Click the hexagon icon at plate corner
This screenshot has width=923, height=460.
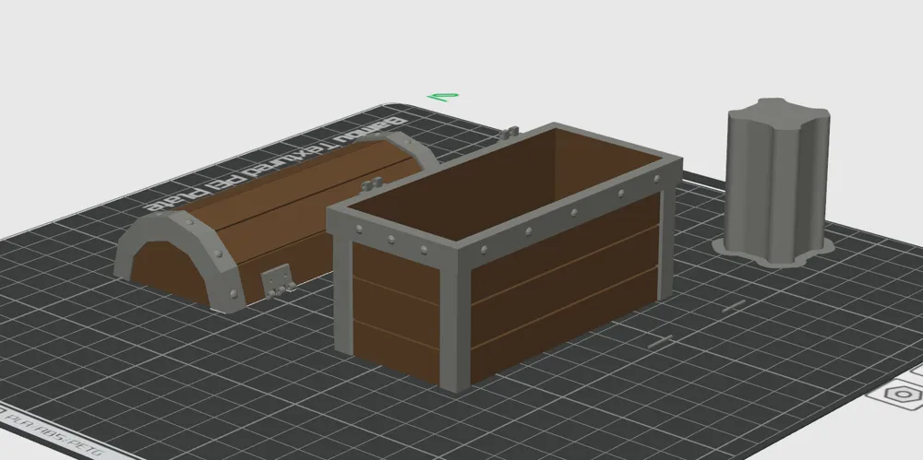(x=901, y=395)
